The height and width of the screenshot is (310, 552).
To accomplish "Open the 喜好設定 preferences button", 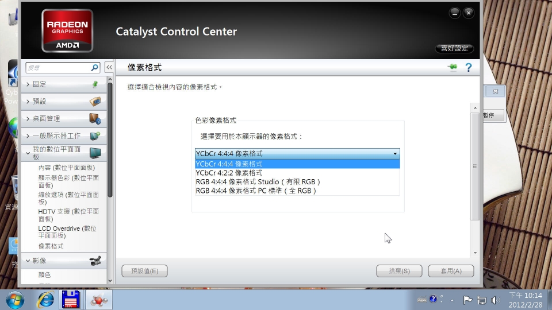I will [454, 48].
